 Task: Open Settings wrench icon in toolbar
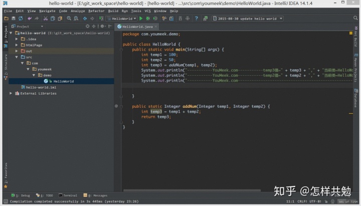pos(164,19)
